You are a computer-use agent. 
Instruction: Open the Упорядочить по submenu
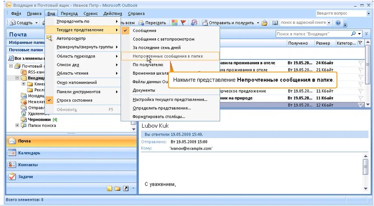click(83, 21)
